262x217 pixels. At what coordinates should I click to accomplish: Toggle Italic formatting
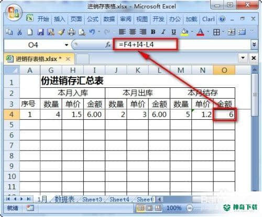(163, 32)
